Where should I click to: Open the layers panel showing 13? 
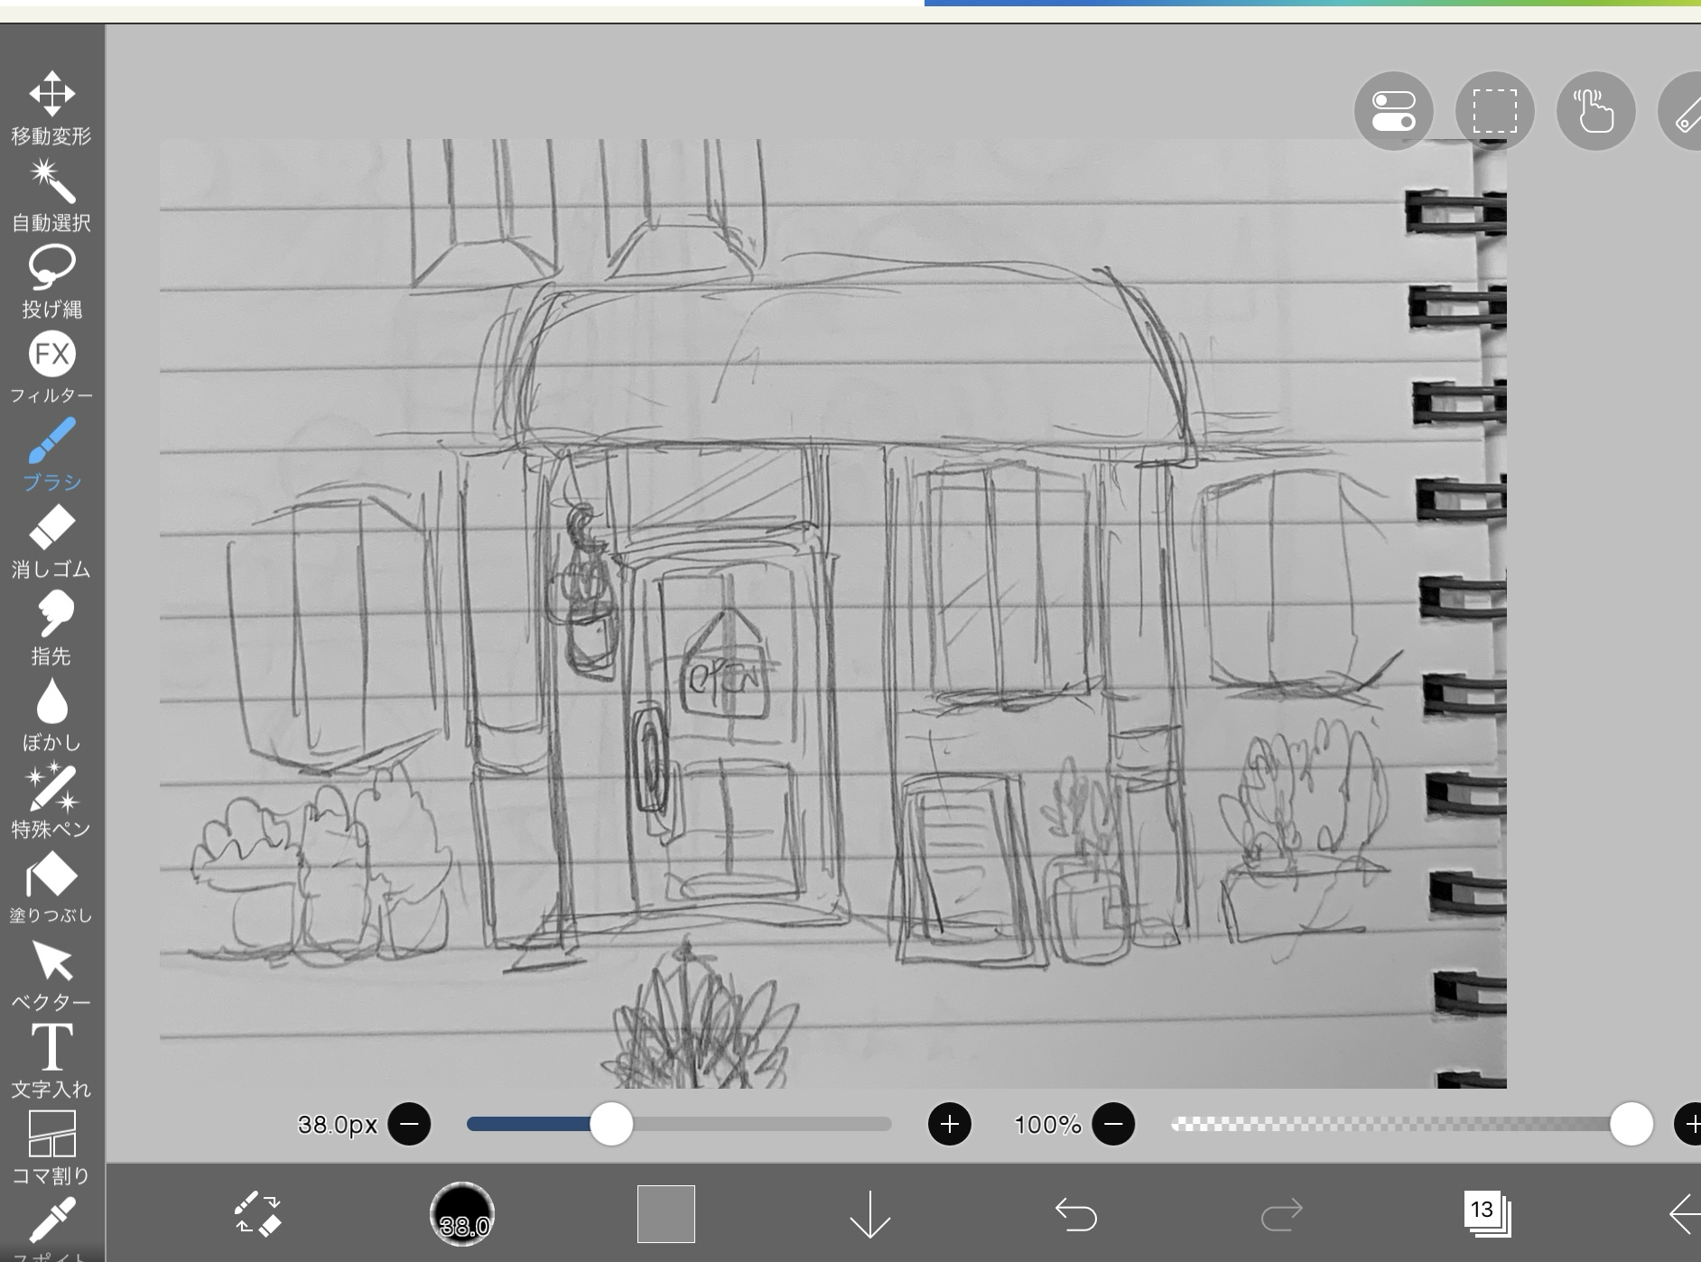pos(1485,1214)
